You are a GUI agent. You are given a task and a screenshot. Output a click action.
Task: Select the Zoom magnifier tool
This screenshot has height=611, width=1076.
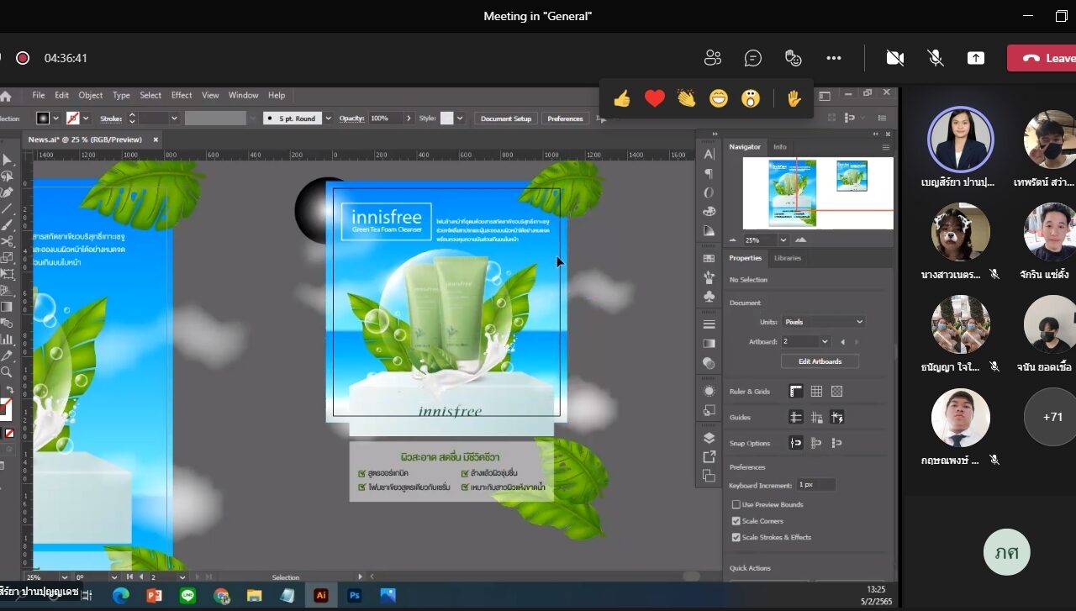pos(7,371)
